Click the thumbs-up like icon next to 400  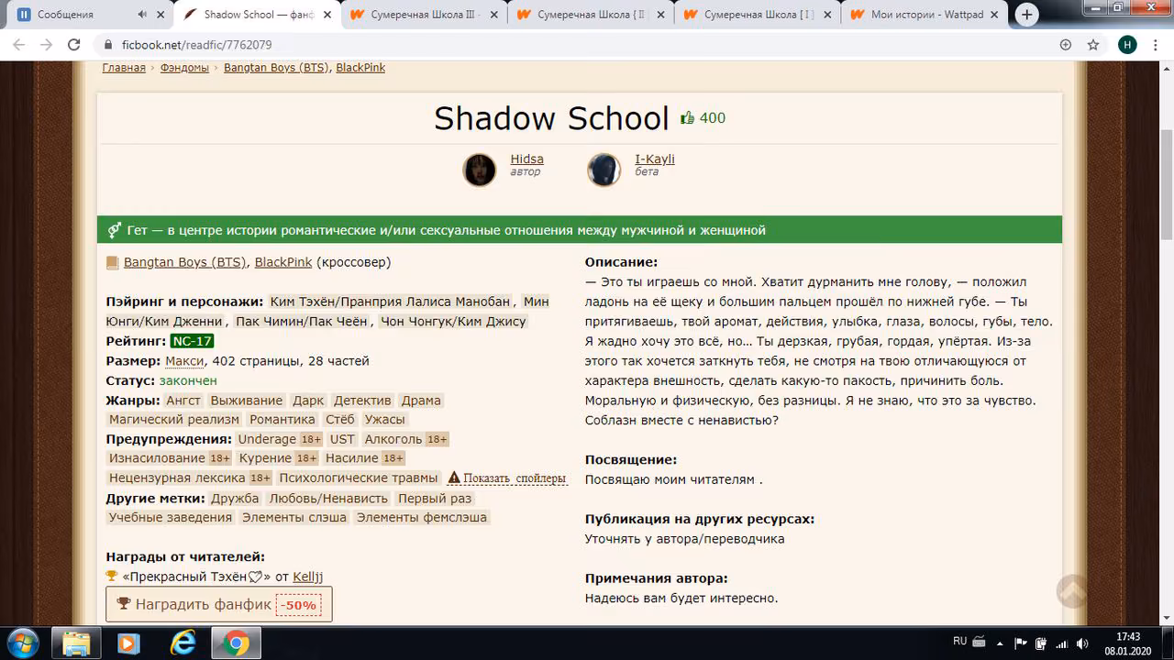[687, 117]
